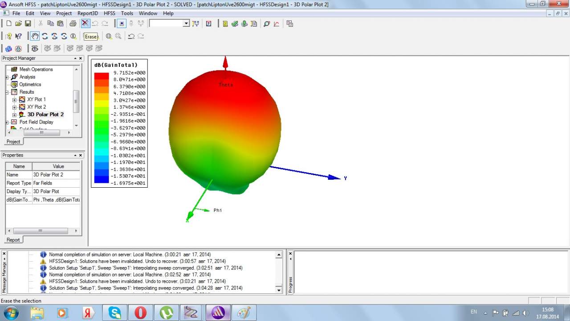Open the file with the Open folder icon
This screenshot has height=321, width=570.
[x=18, y=23]
